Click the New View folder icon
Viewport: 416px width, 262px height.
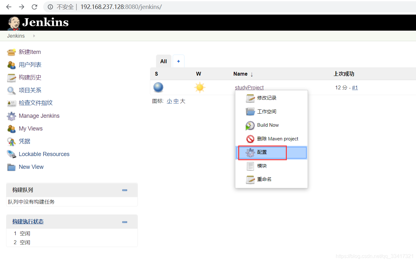11,167
